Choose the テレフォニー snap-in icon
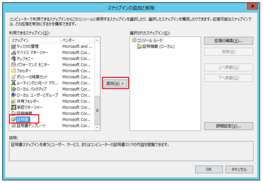Screen dimensions: 263x183 tap(13, 59)
